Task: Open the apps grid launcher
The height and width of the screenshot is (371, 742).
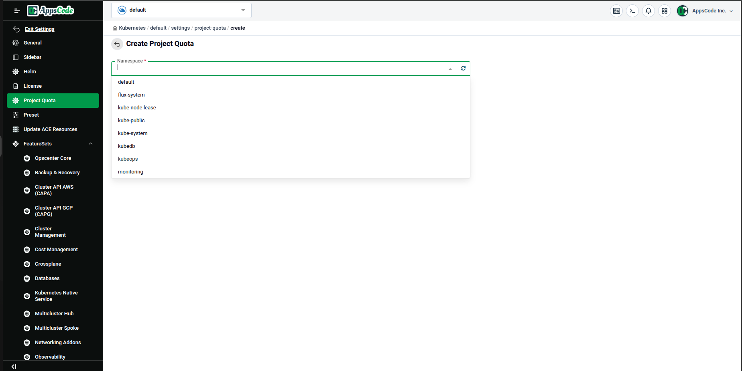Action: 665,11
